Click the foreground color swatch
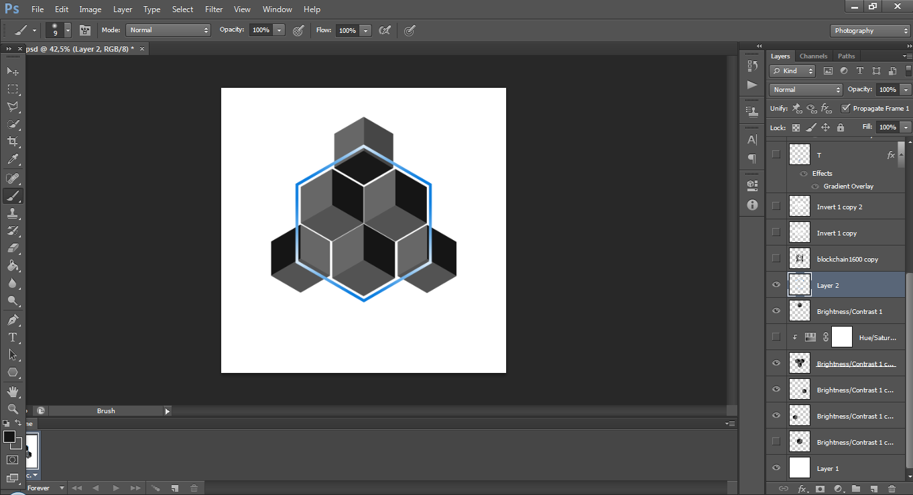 pyautogui.click(x=9, y=437)
